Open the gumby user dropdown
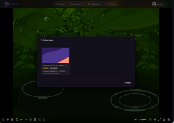The image size is (174, 123). coord(159,4)
